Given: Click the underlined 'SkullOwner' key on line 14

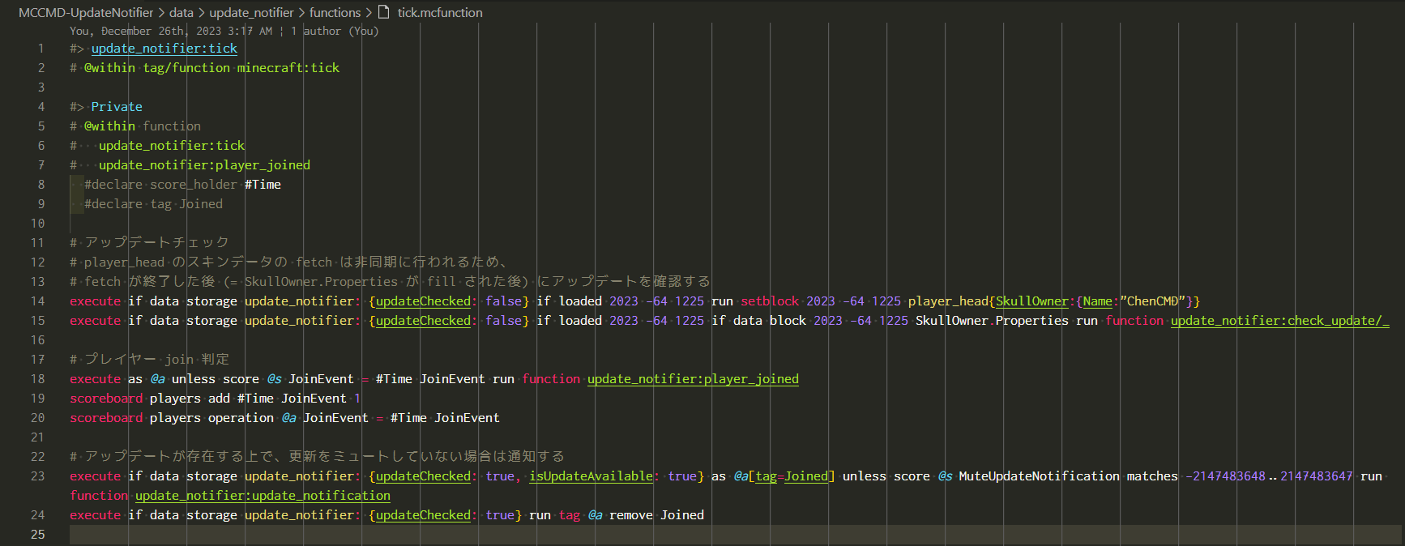Looking at the screenshot, I should pyautogui.click(x=1032, y=301).
